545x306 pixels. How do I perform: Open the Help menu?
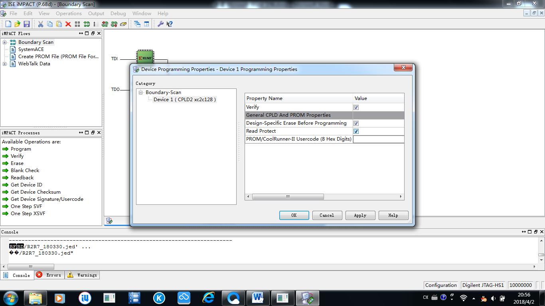pyautogui.click(x=163, y=13)
